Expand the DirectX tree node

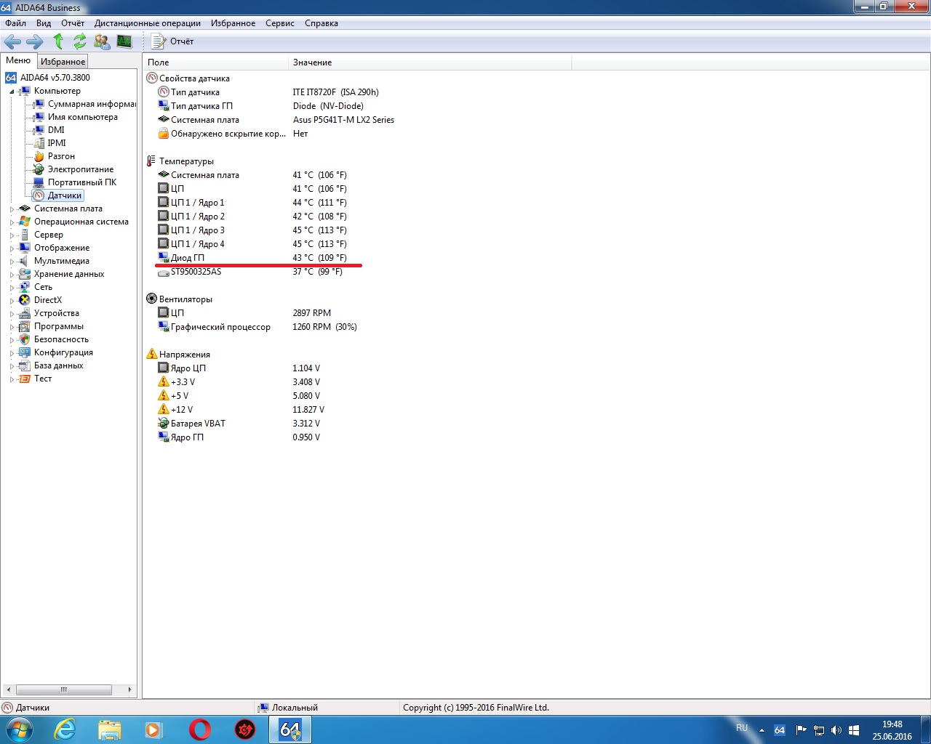click(x=12, y=301)
